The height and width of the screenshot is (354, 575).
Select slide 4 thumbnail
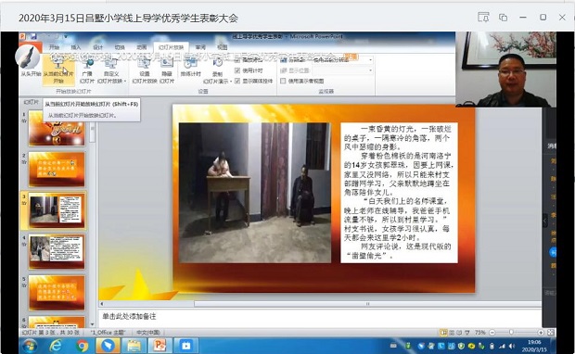57,251
